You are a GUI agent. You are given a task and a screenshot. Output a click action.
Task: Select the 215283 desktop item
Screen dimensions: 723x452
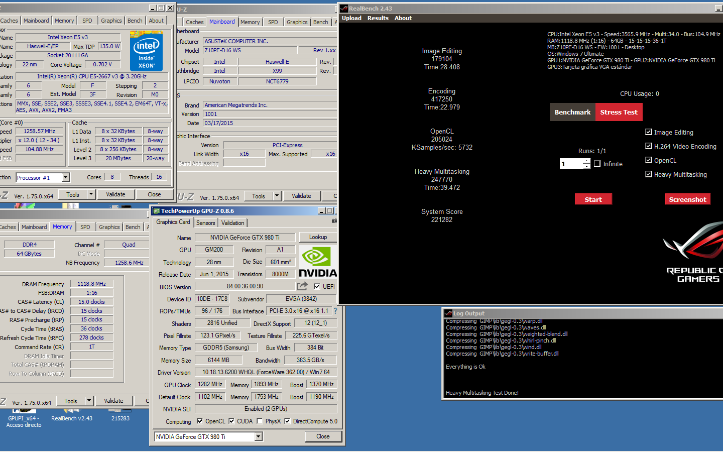[x=120, y=415]
